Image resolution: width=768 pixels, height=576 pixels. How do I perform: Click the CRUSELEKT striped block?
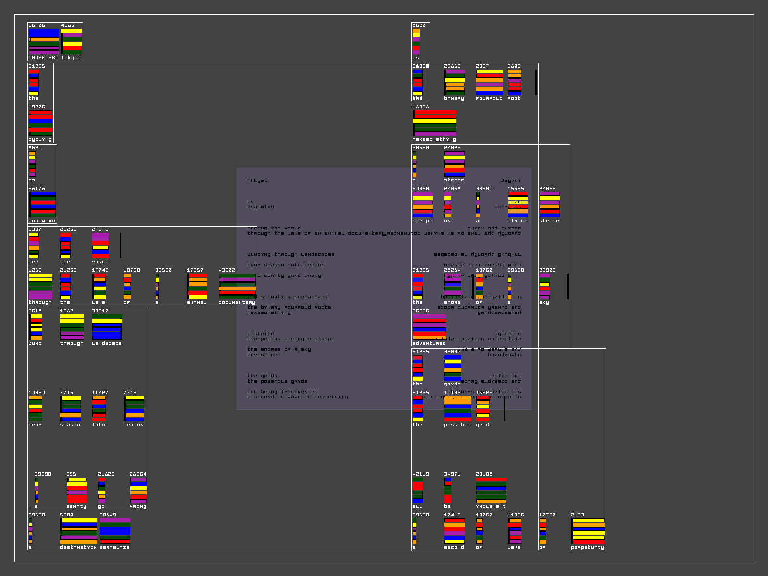pos(44,41)
